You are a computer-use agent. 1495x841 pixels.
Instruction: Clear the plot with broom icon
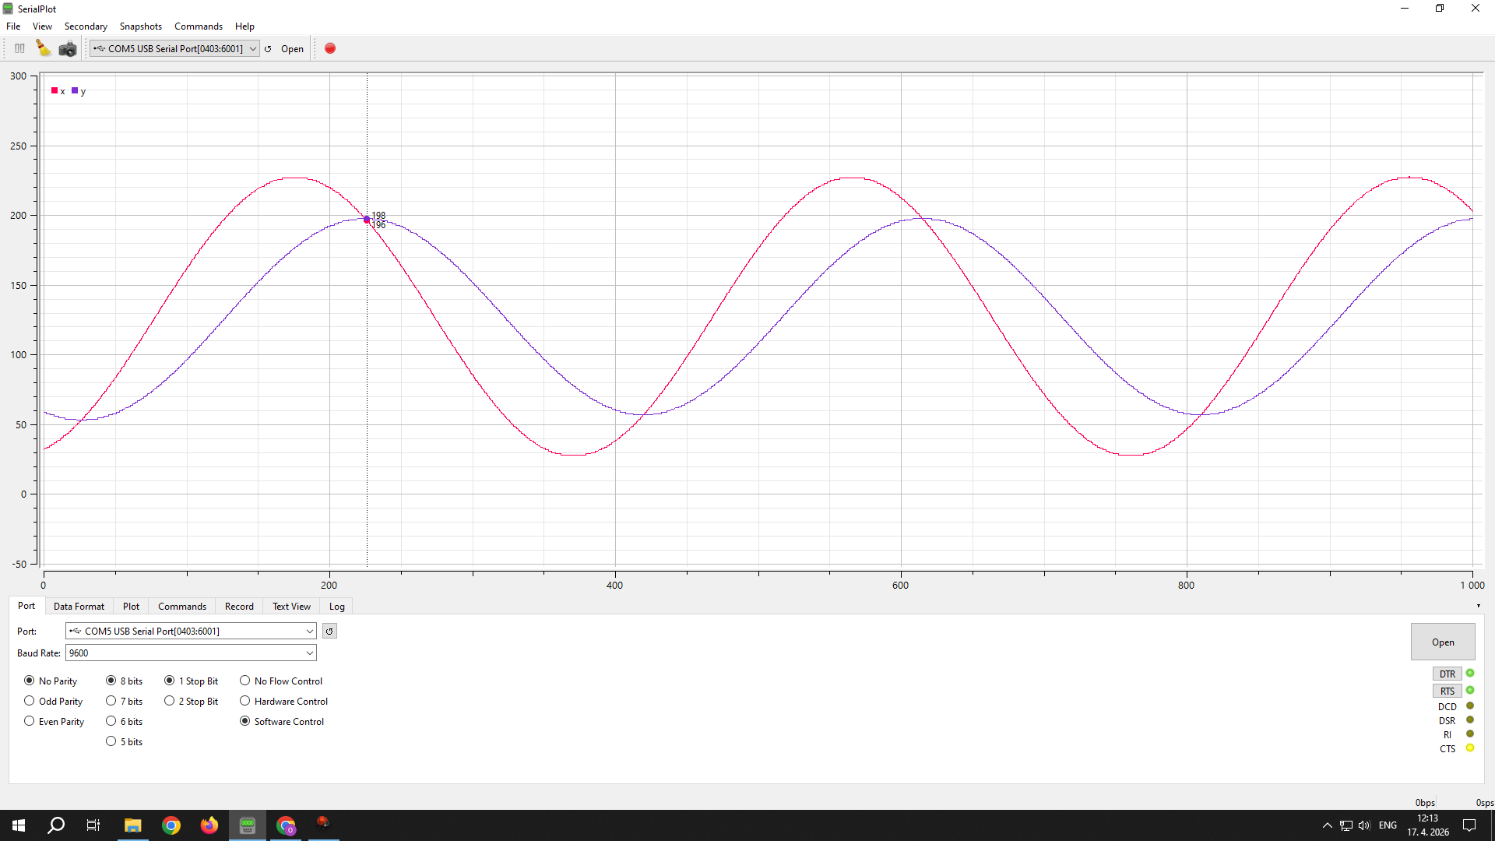pyautogui.click(x=44, y=48)
